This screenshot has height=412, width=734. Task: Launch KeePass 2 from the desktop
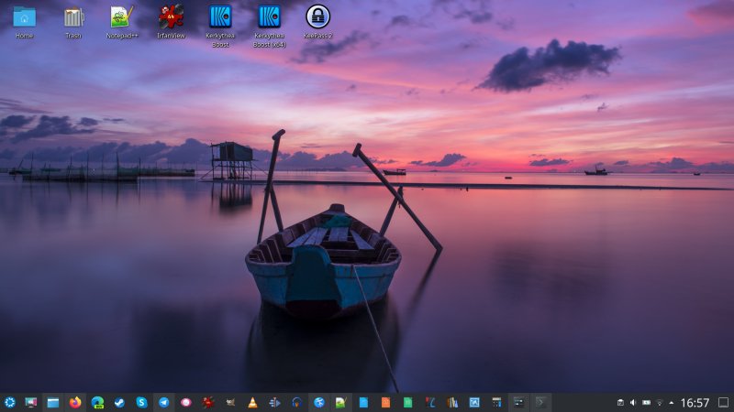(x=317, y=17)
